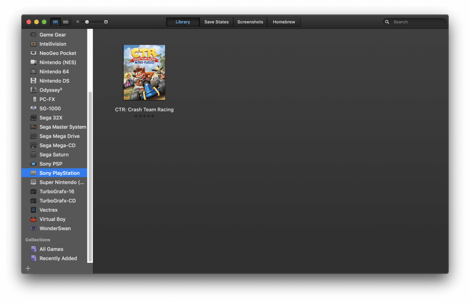Select Game Gear label in the sidebar
This screenshot has height=302, width=470.
[53, 35]
